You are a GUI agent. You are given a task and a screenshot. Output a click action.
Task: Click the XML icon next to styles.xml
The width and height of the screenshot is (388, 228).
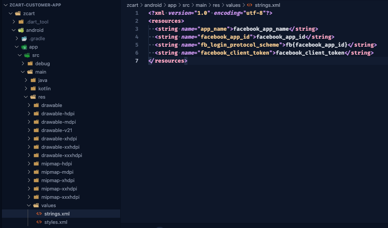pos(39,222)
